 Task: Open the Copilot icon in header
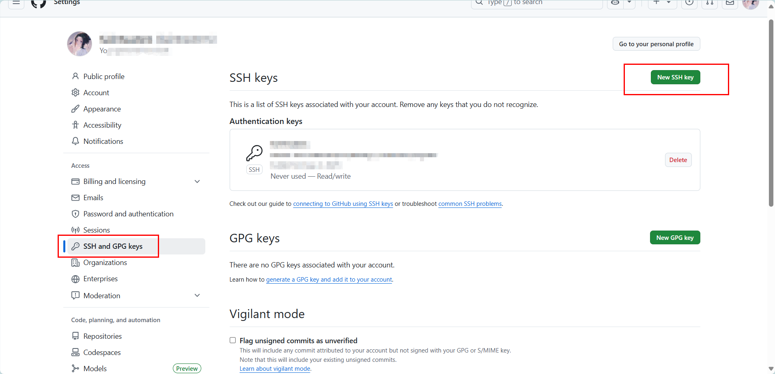tap(615, 3)
